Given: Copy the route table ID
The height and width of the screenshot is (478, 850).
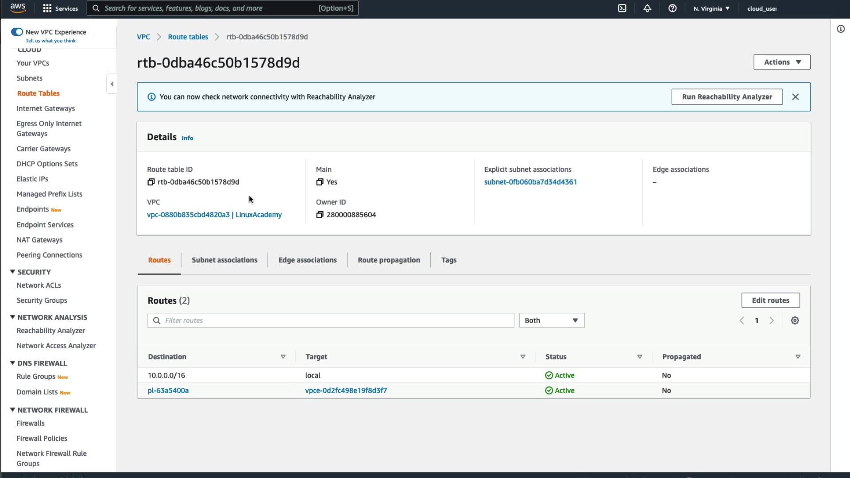Looking at the screenshot, I should 151,182.
